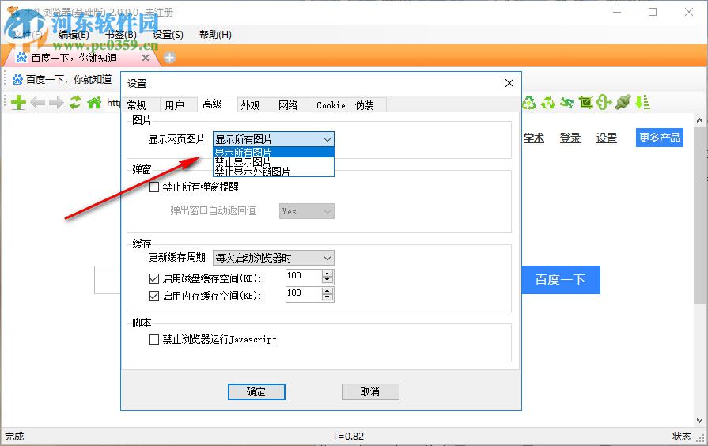This screenshot has height=446, width=708.
Task: Click the 百度一下，你就知道 bookmark bar item
Action: click(x=62, y=80)
